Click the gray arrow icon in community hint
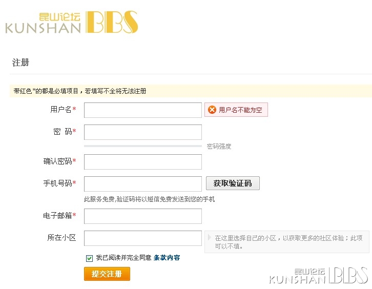The height and width of the screenshot is (289, 372). click(x=209, y=237)
